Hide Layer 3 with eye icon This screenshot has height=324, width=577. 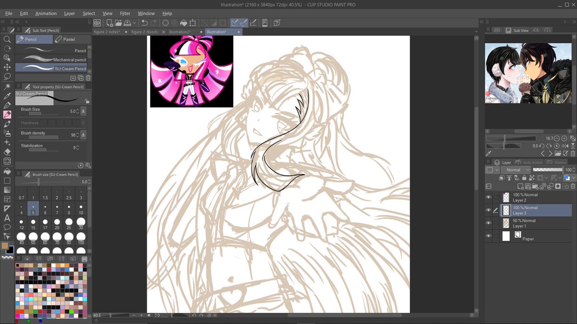coord(489,210)
